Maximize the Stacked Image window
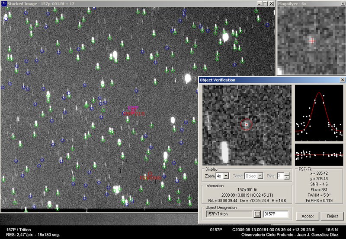Image resolution: width=346 pixels, height=239 pixels. coord(265,4)
